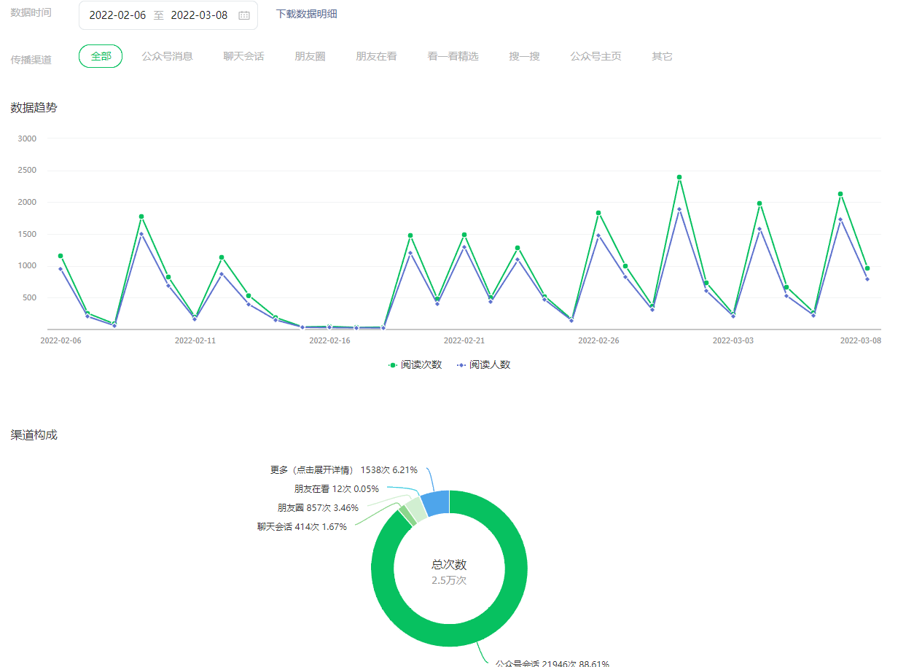
Task: Switch to 公众号消息 channel tab
Action: (x=167, y=56)
